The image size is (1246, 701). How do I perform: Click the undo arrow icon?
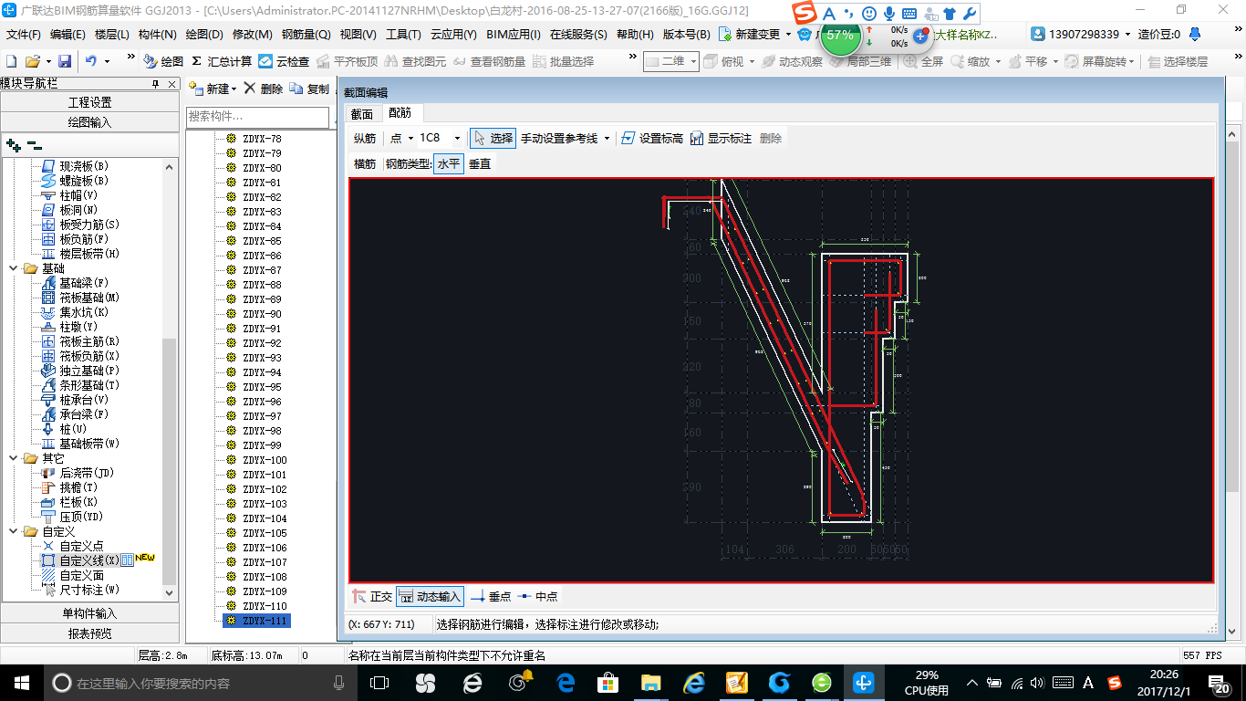point(91,61)
